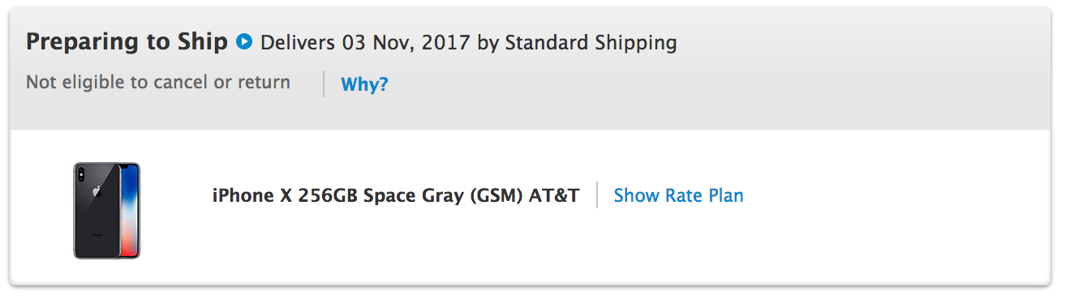Click the blue arrow icon beside Preparing to Ship

244,41
